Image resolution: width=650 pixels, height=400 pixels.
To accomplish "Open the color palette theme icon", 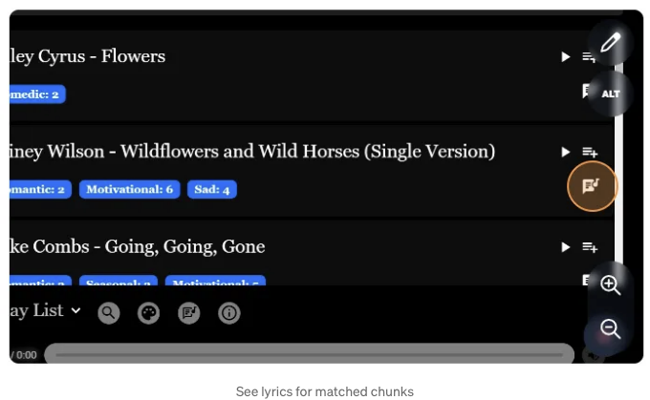I will point(148,312).
